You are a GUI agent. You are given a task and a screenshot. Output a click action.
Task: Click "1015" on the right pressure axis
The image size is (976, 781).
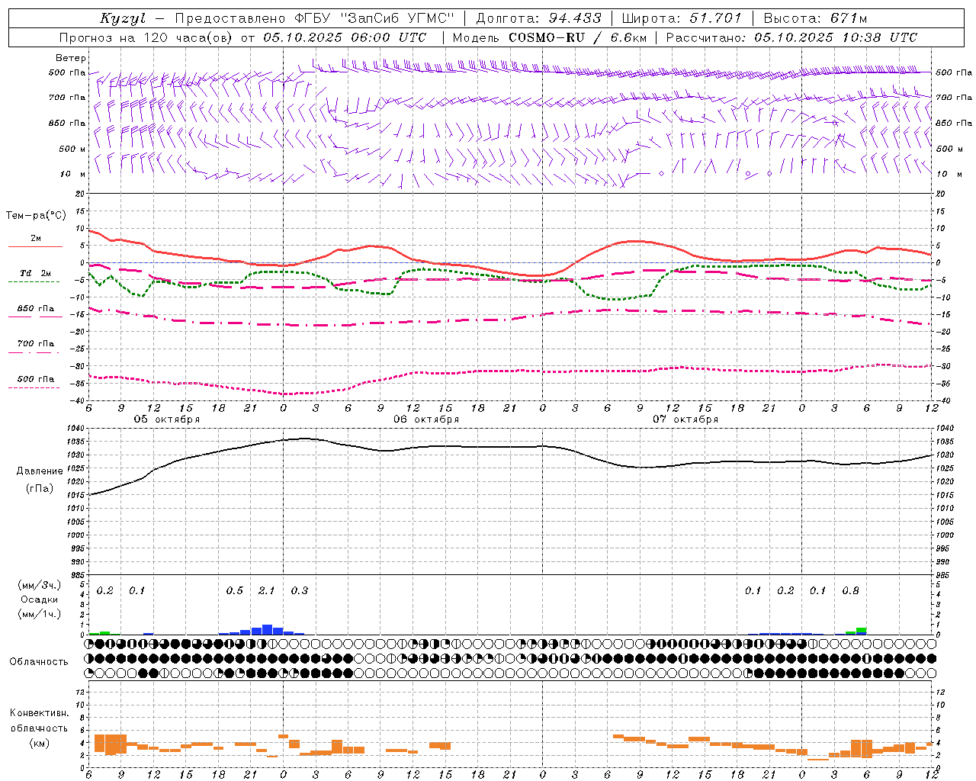pos(944,496)
